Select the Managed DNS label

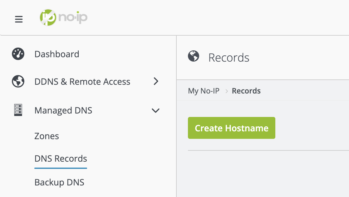63,110
